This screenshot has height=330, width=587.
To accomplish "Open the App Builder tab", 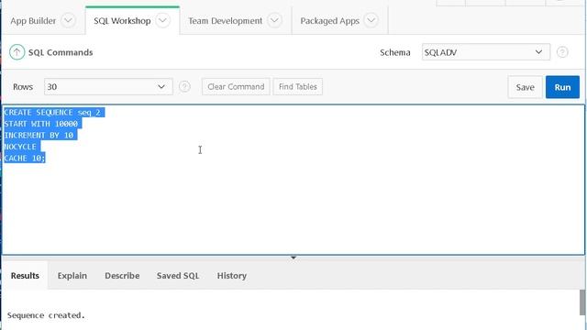I will (x=33, y=21).
